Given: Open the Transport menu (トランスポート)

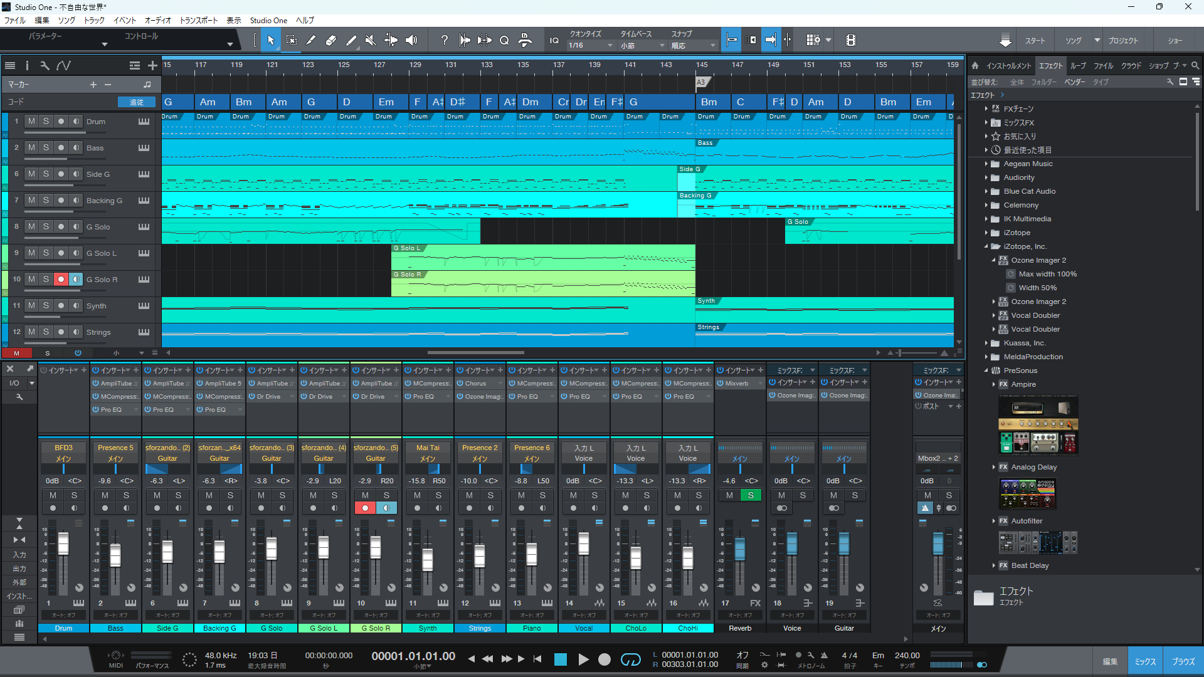Looking at the screenshot, I should [x=198, y=21].
